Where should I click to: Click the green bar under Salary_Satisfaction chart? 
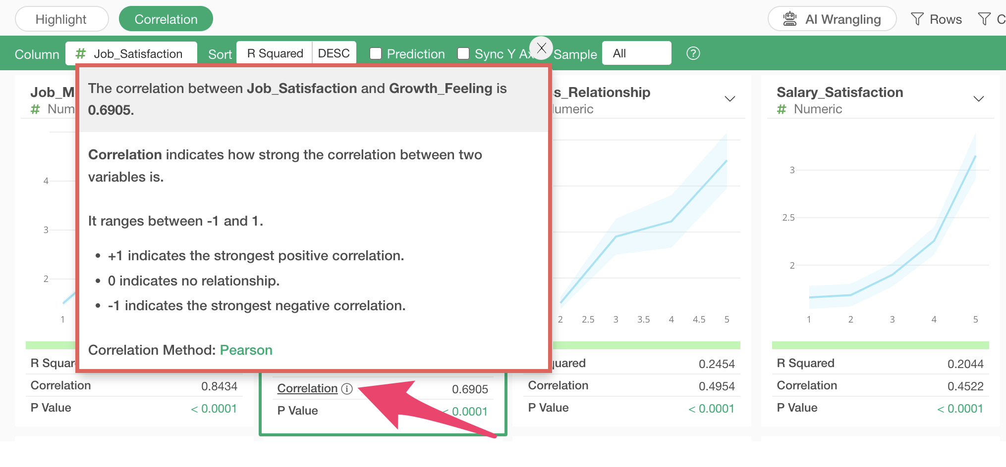880,345
